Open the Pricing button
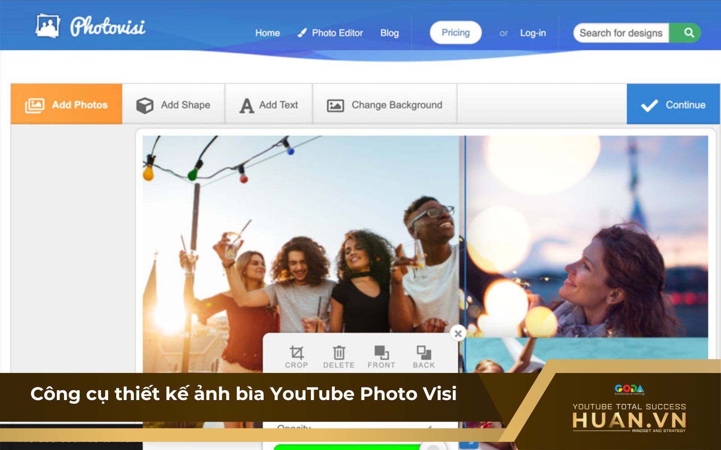 point(456,32)
